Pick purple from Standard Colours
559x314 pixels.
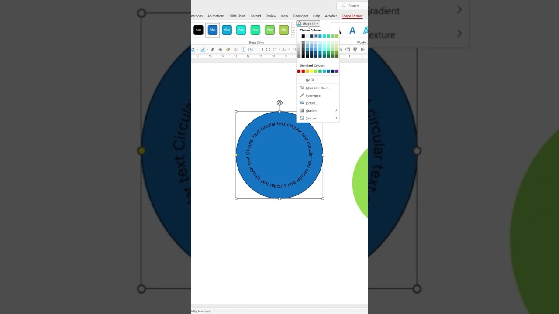click(337, 72)
